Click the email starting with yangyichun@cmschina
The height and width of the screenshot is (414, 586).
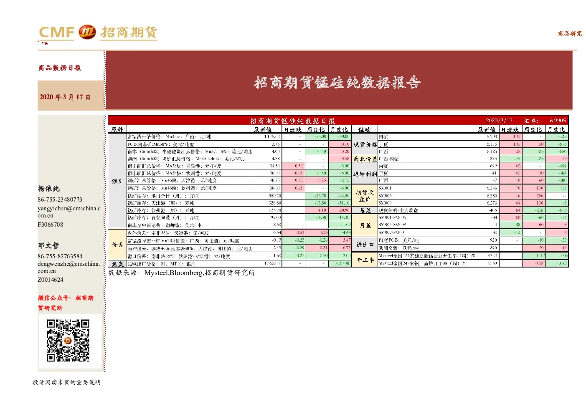point(69,212)
